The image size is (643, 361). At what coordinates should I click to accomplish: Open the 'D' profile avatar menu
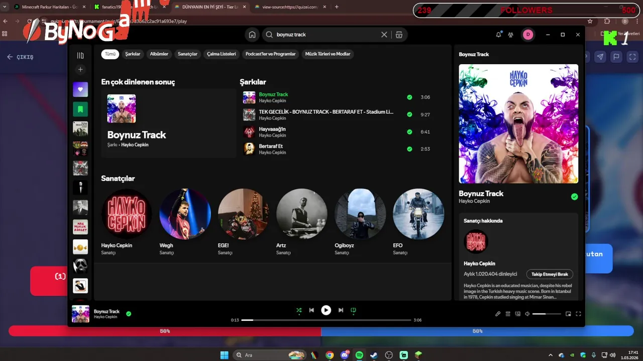[527, 35]
